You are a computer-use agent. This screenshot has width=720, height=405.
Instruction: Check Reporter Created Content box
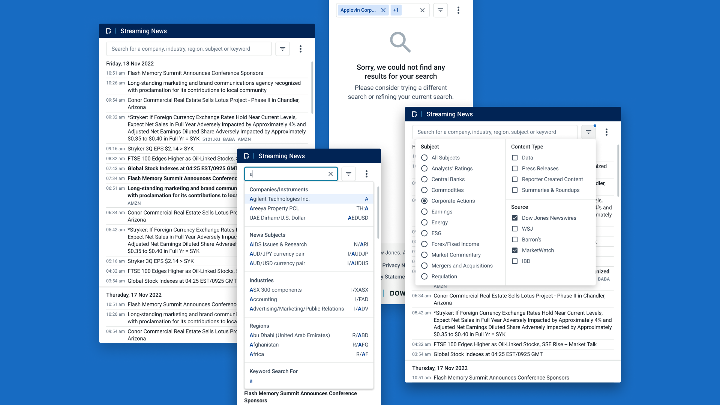[515, 179]
